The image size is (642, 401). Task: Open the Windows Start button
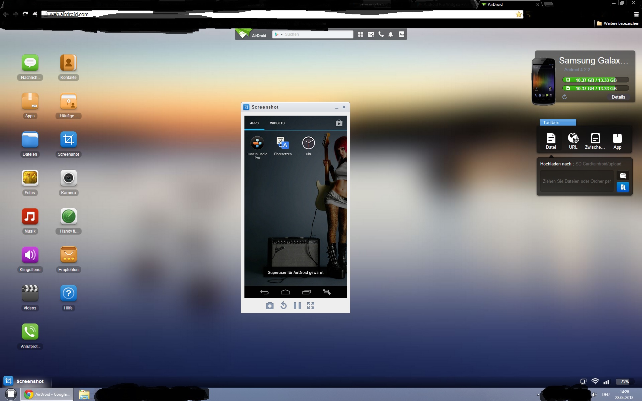pos(11,394)
